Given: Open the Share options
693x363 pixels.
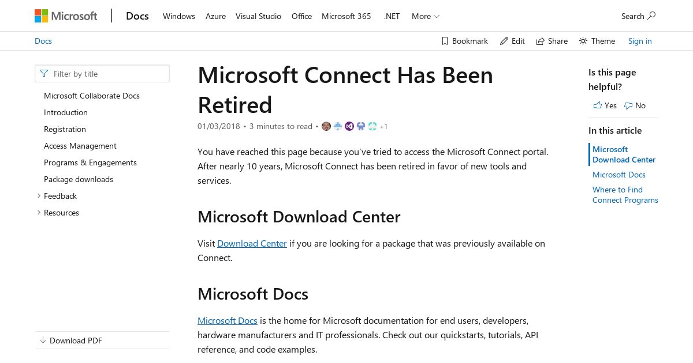Looking at the screenshot, I should click(x=552, y=41).
